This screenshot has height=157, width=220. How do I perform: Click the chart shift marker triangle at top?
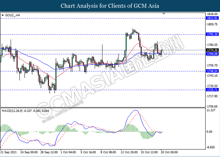pyautogui.click(x=164, y=14)
